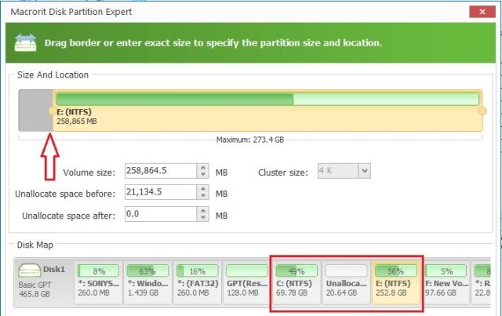Click the gray unallocated area before E: partition
The height and width of the screenshot is (316, 502).
(36, 111)
